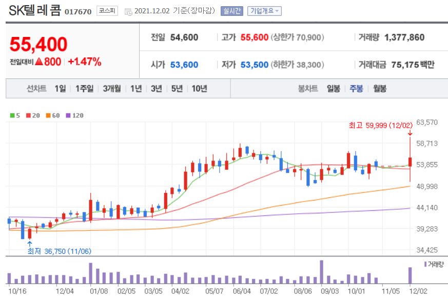Screen dimensions: 448x301
Task: Open the 기업개요 dropdown
Action: [264, 11]
